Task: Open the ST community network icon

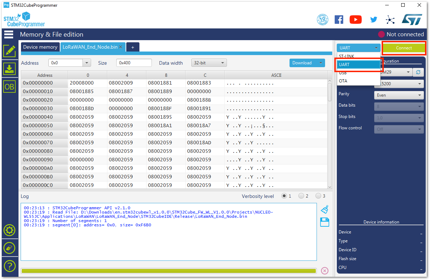Action: [x=390, y=20]
